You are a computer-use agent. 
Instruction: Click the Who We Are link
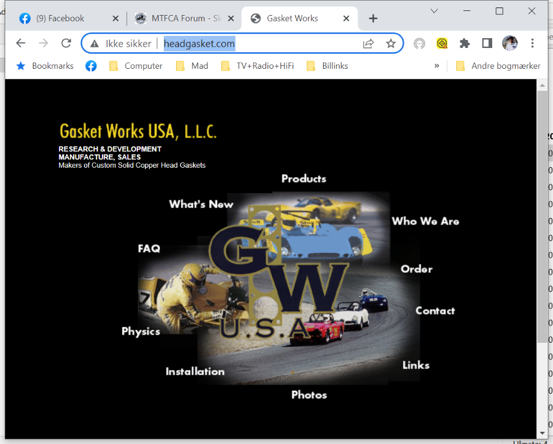click(x=425, y=221)
